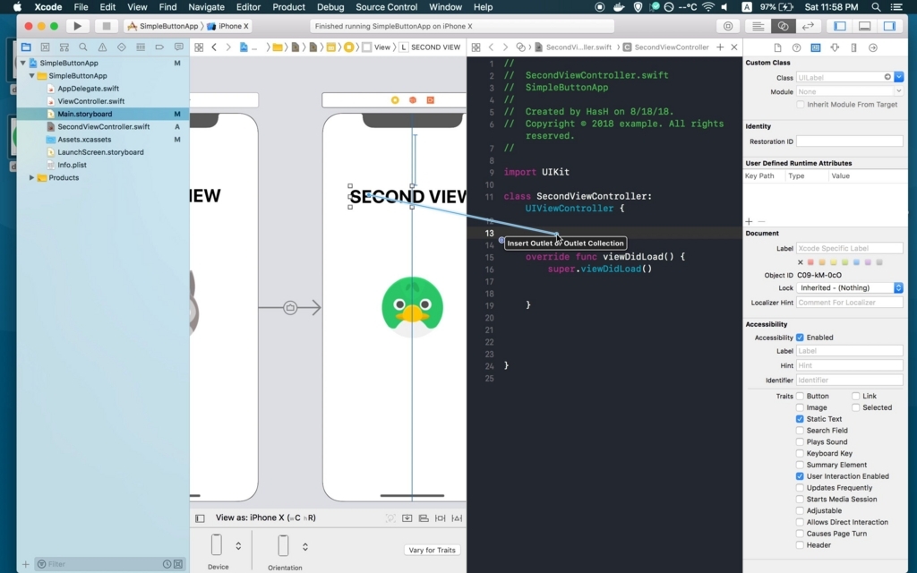Click the Restoration ID input field
Image resolution: width=917 pixels, height=573 pixels.
point(850,141)
